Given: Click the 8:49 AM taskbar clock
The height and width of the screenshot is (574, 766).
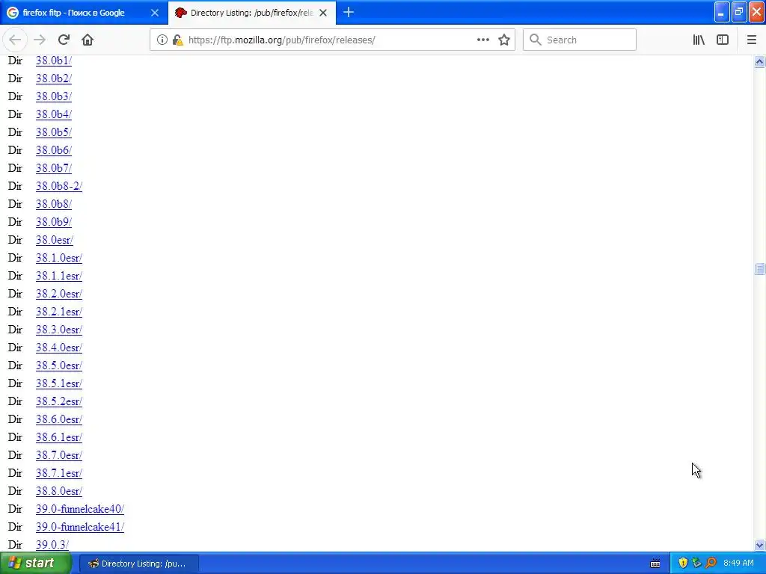Looking at the screenshot, I should 738,564.
